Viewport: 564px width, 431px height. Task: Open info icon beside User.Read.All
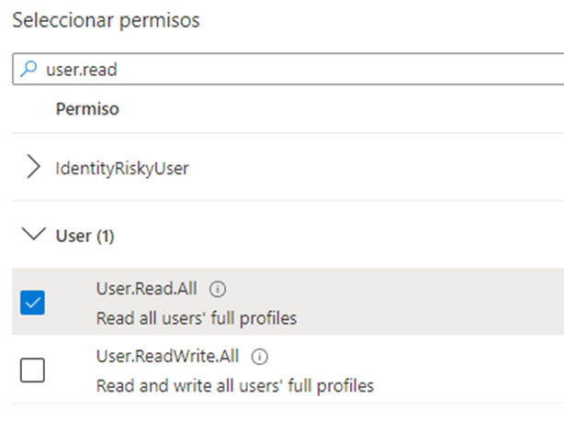[x=218, y=289]
